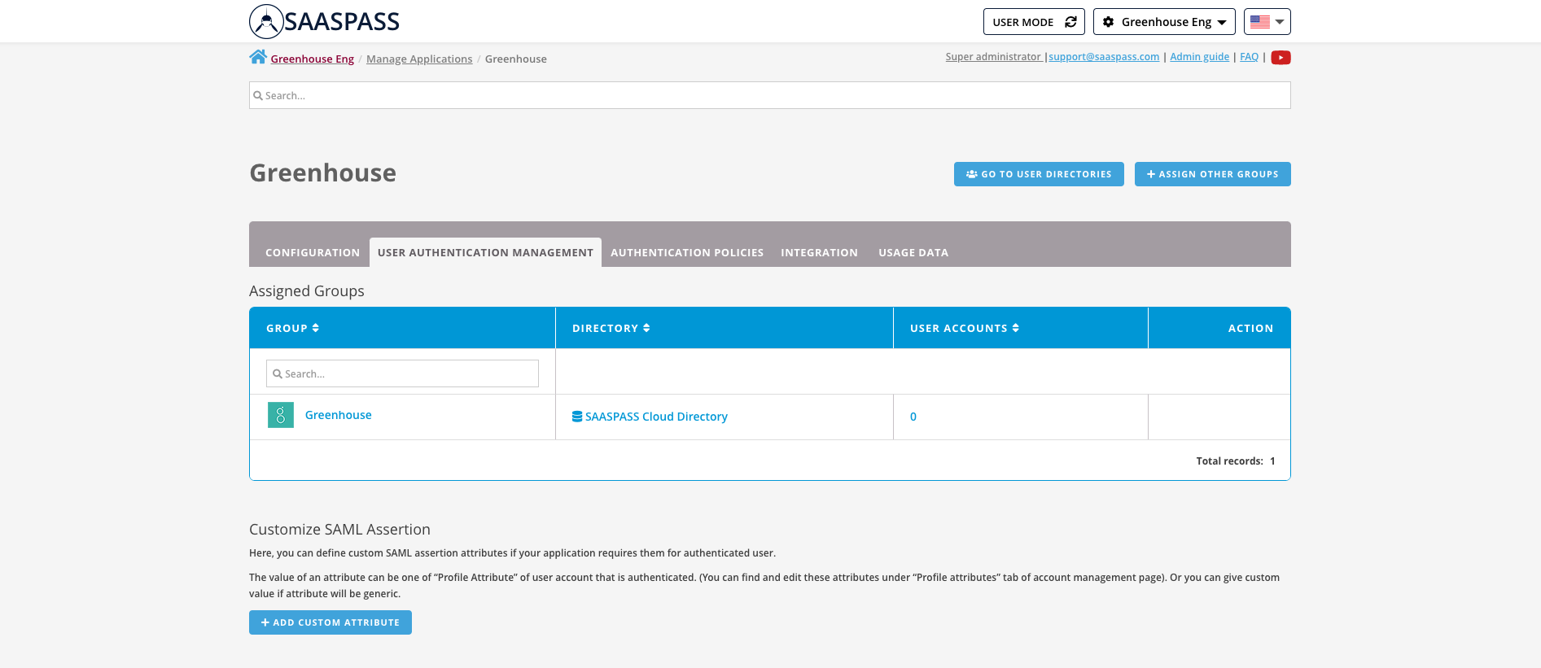Image resolution: width=1541 pixels, height=668 pixels.
Task: Open the YouTube icon link
Action: [1281, 57]
